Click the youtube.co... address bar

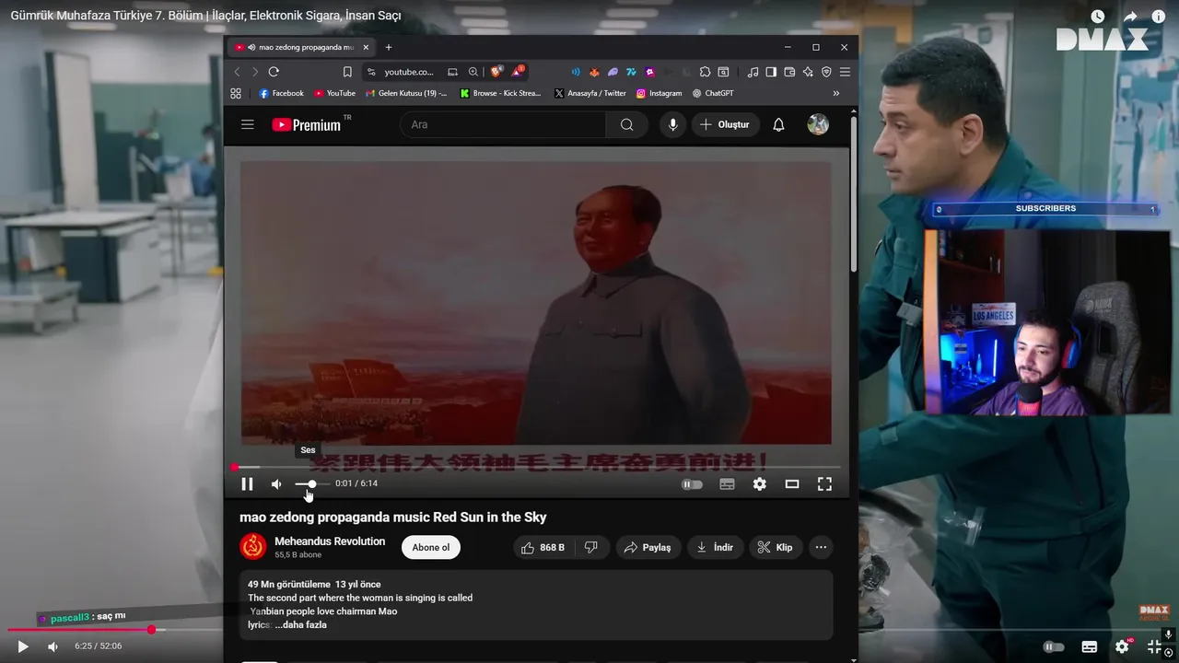click(x=408, y=72)
